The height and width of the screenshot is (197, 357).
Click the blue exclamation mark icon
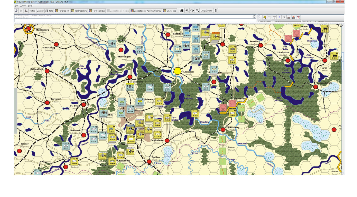click(x=279, y=17)
